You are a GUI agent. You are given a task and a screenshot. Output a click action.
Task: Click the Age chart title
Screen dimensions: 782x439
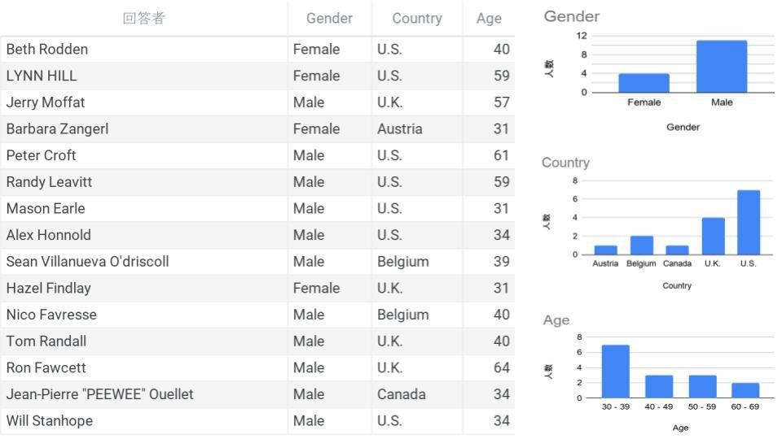(556, 320)
